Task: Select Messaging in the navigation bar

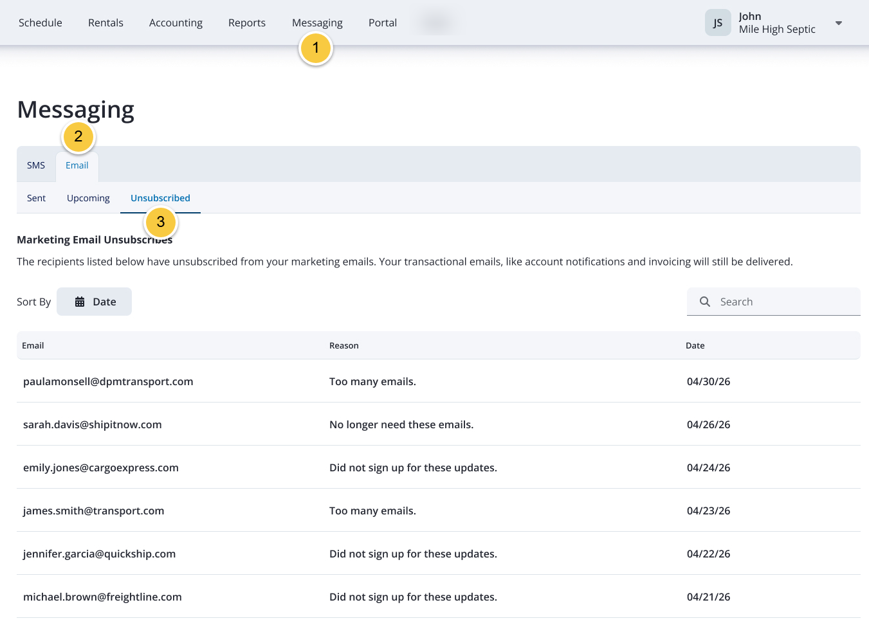Action: 317,23
